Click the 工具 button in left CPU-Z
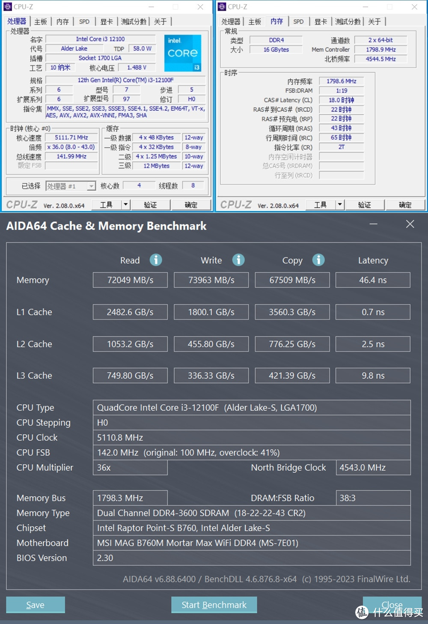428x624 pixels. coord(106,205)
